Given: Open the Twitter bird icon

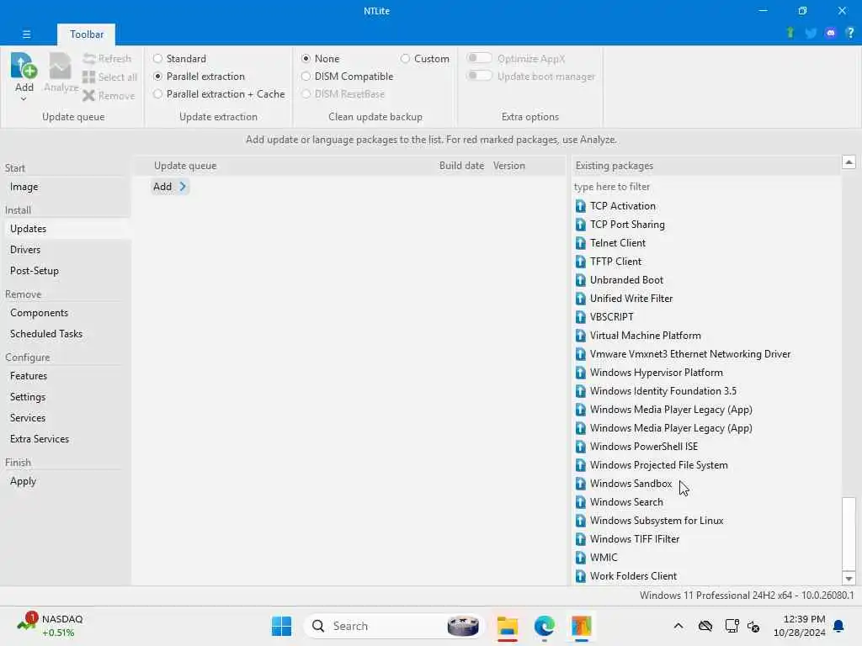Looking at the screenshot, I should (x=811, y=33).
